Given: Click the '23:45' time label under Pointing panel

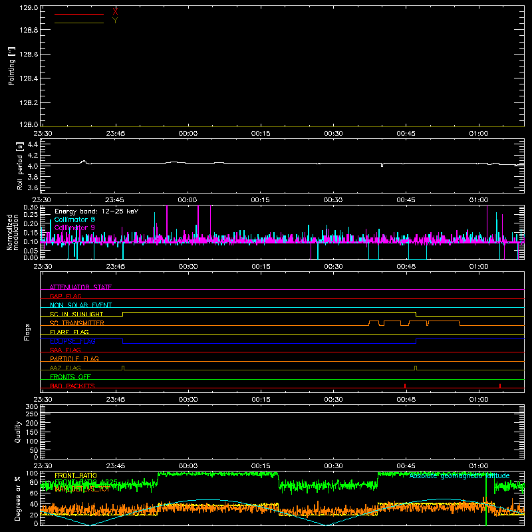Looking at the screenshot, I should coord(115,134).
